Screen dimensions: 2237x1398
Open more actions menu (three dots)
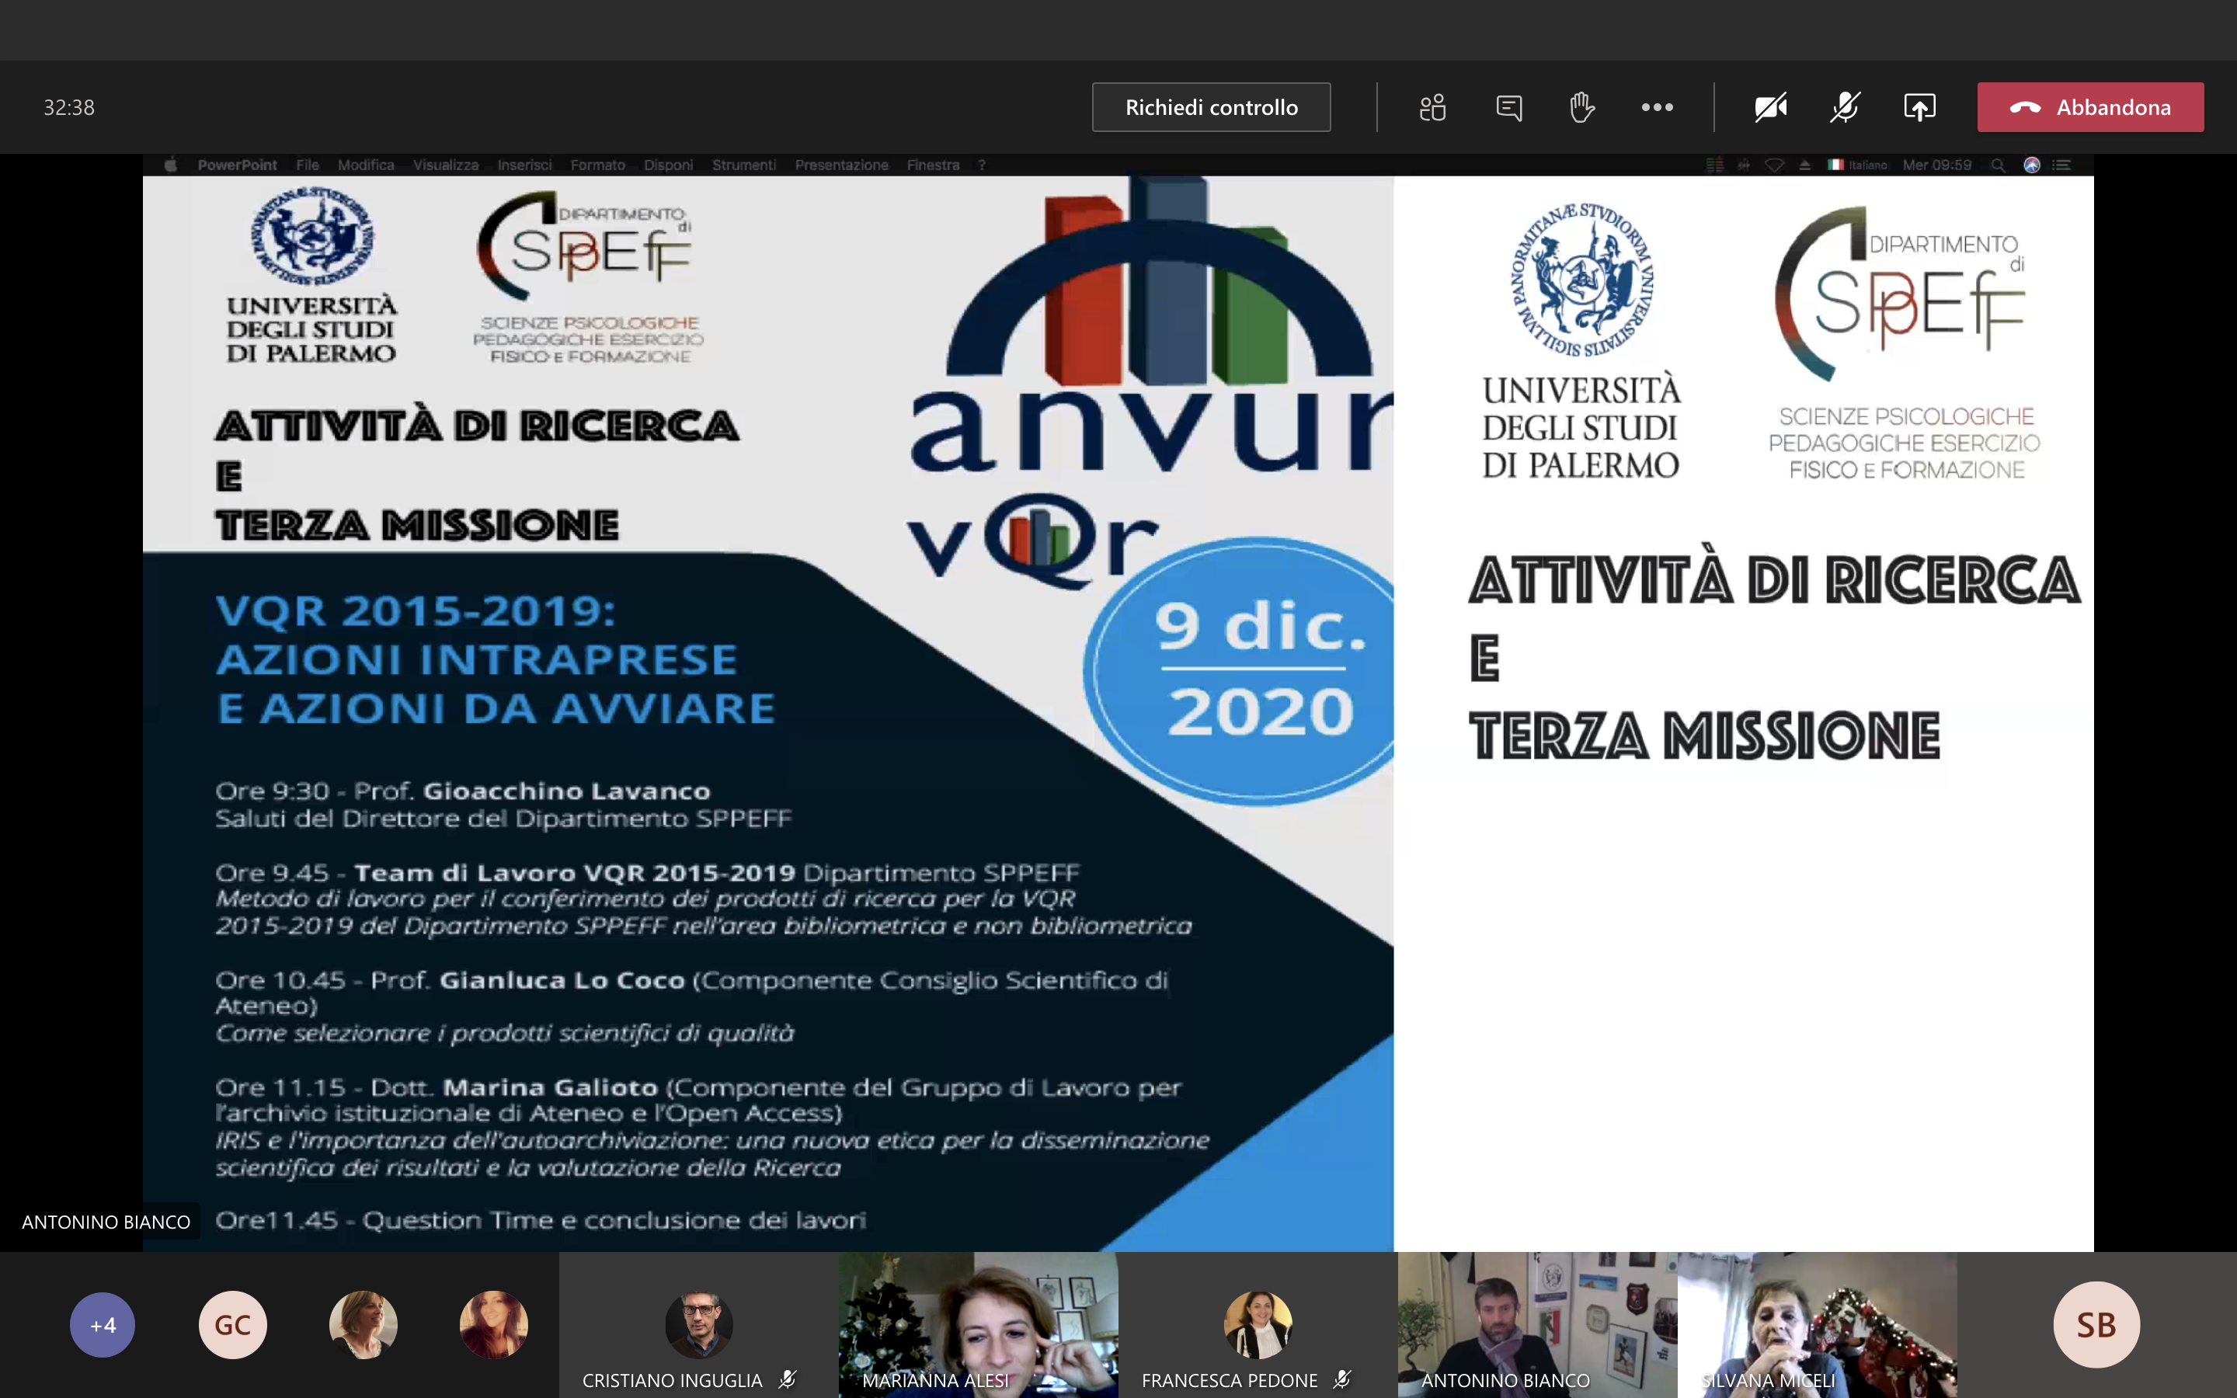[x=1658, y=107]
